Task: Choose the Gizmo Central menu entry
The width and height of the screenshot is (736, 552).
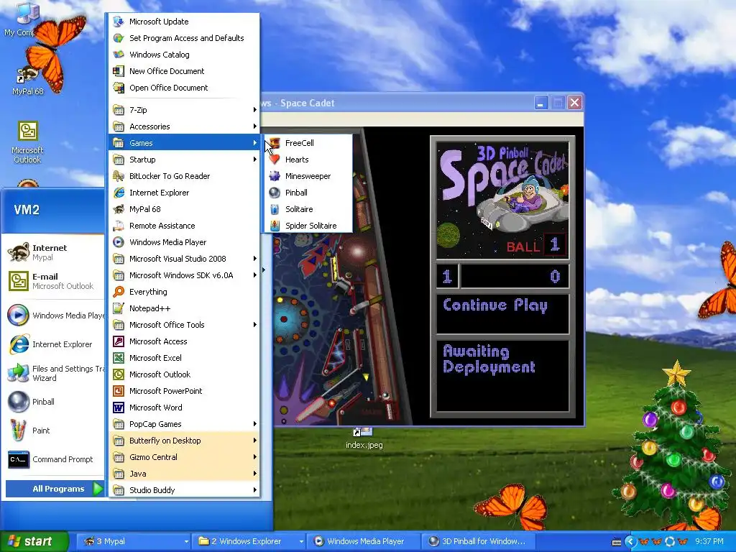Action: click(184, 457)
